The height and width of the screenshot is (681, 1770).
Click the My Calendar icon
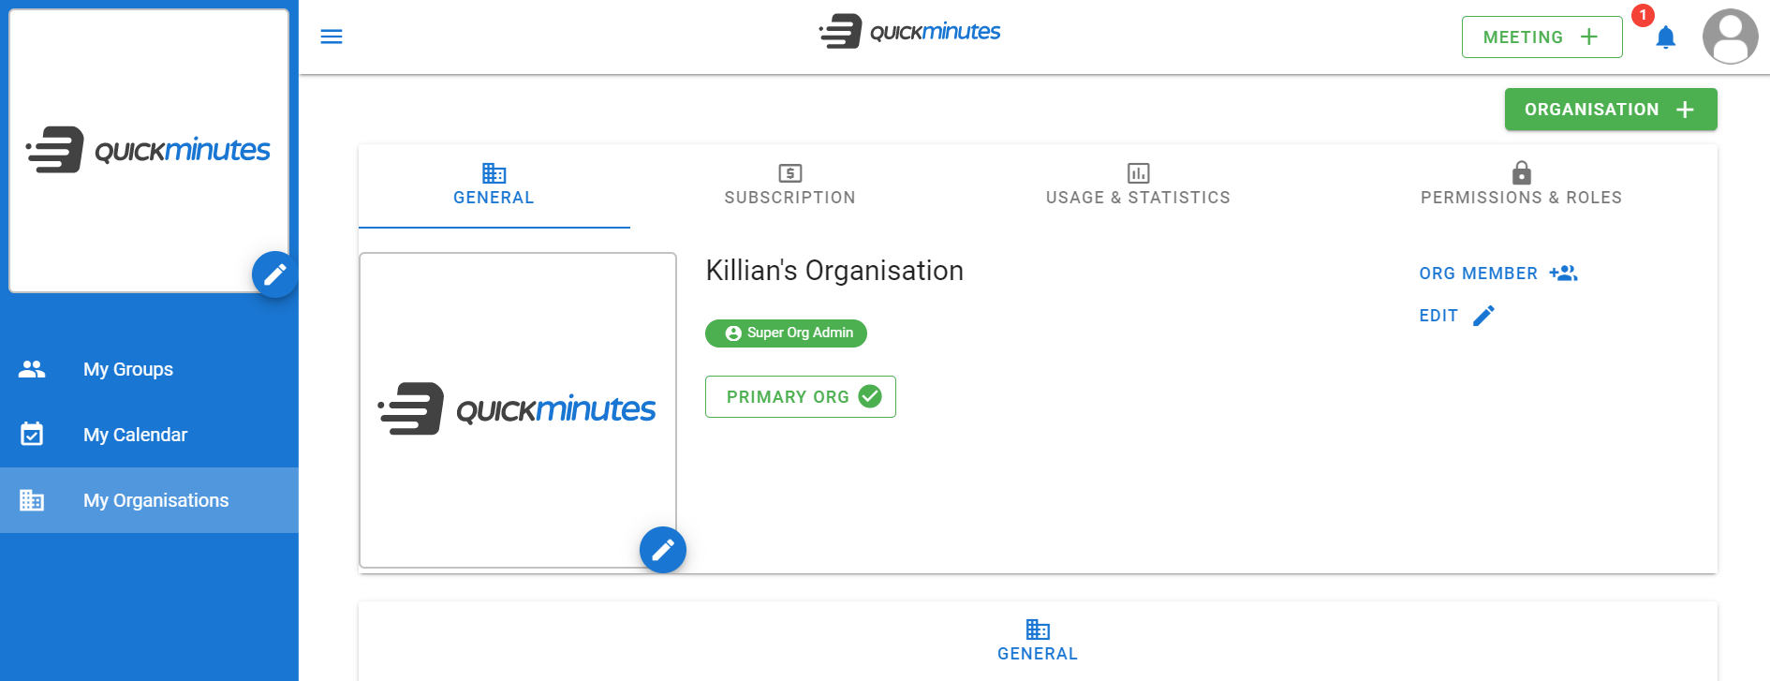(32, 434)
